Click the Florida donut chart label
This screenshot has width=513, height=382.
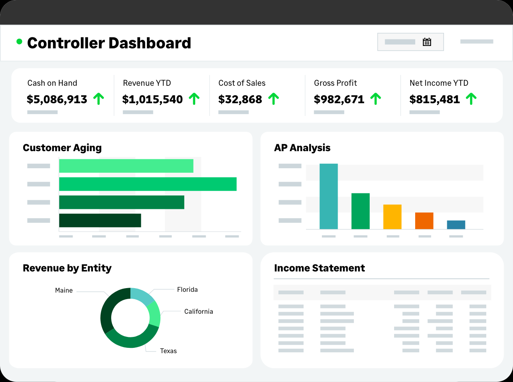(188, 290)
